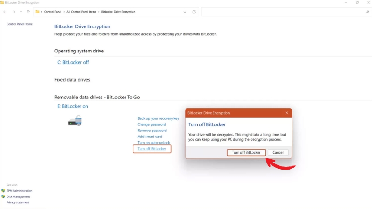372x209 pixels.
Task: Refresh the BitLocker page
Action: point(194,12)
